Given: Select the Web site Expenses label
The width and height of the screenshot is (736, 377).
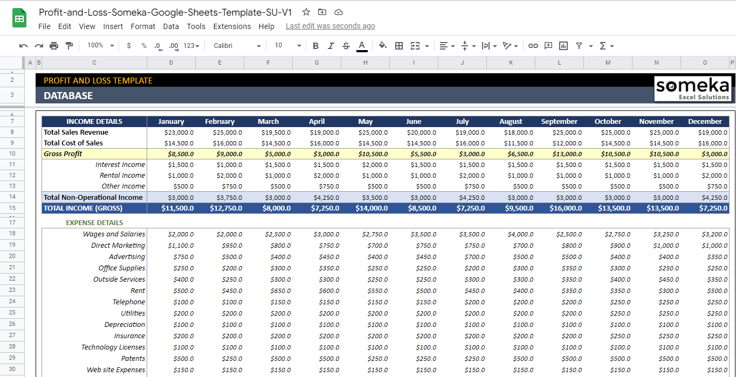Looking at the screenshot, I should coord(94,369).
